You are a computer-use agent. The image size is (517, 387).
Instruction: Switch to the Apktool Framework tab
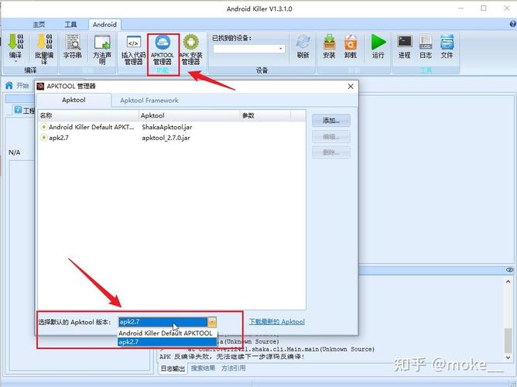click(149, 101)
